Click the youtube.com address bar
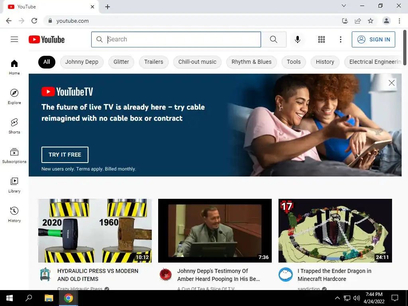408x306 pixels. 192,21
